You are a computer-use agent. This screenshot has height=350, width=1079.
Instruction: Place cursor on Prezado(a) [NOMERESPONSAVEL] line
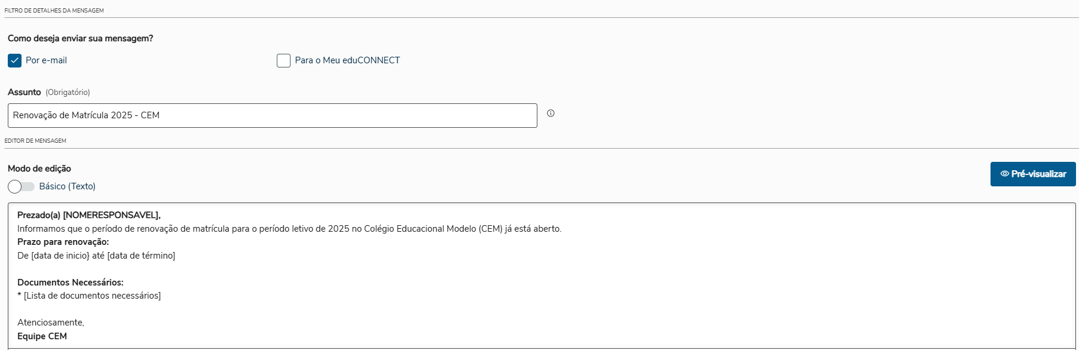click(88, 215)
